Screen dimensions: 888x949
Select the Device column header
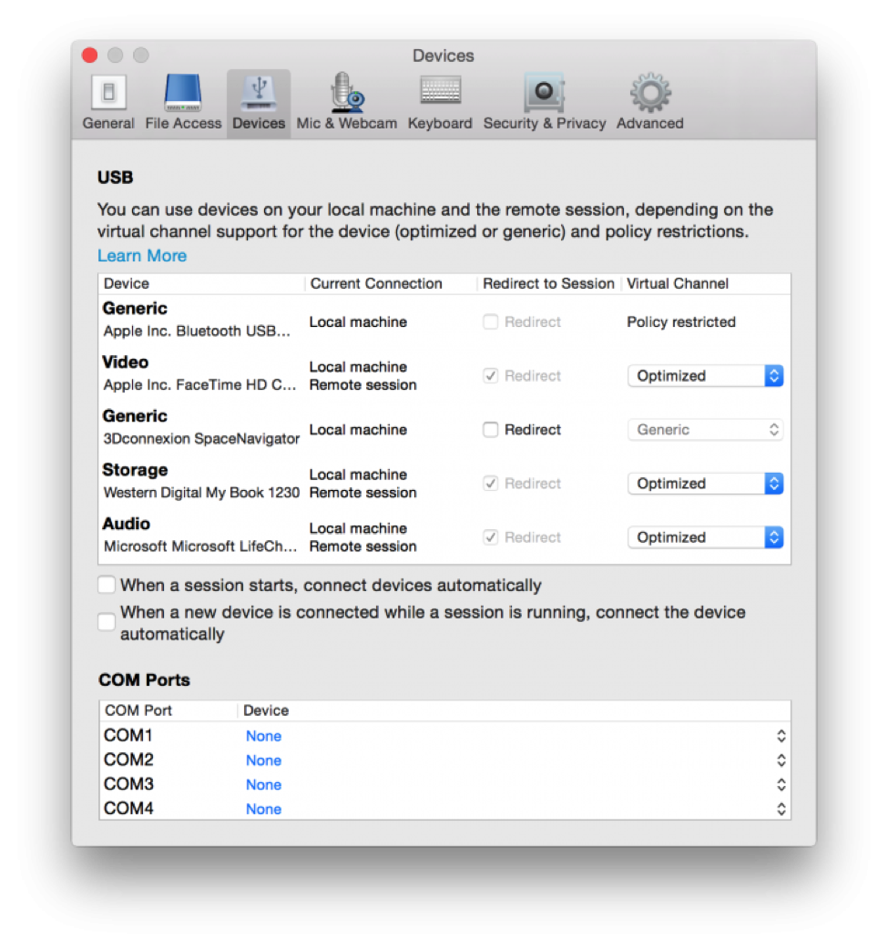tap(126, 283)
